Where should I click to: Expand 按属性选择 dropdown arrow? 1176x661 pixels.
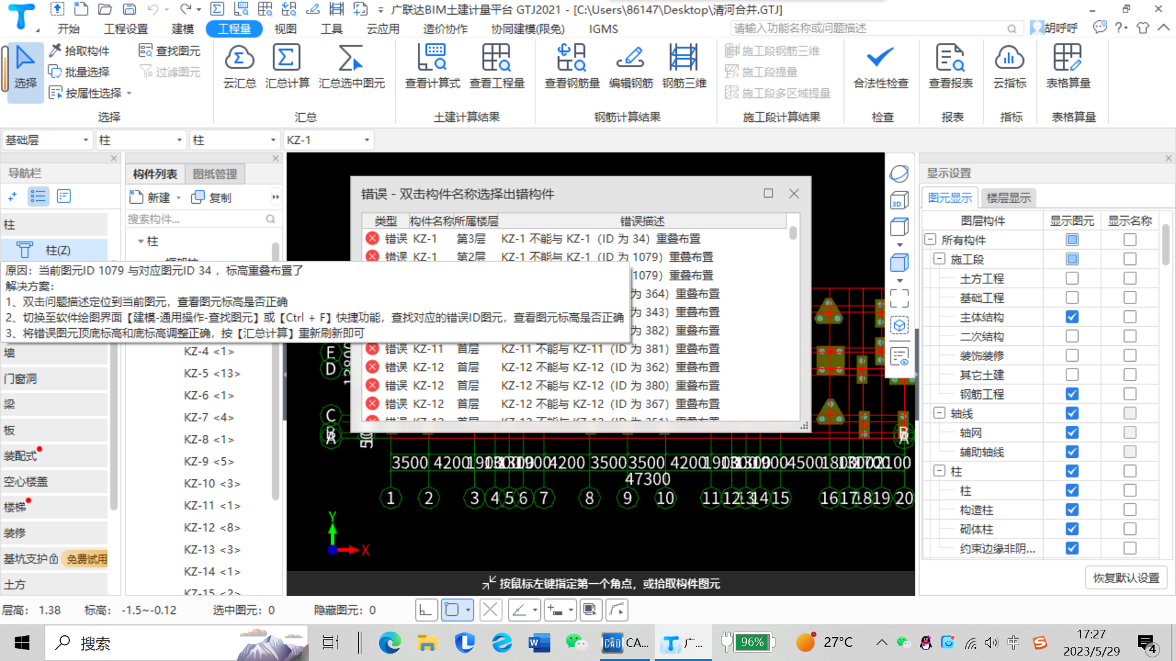pyautogui.click(x=129, y=93)
